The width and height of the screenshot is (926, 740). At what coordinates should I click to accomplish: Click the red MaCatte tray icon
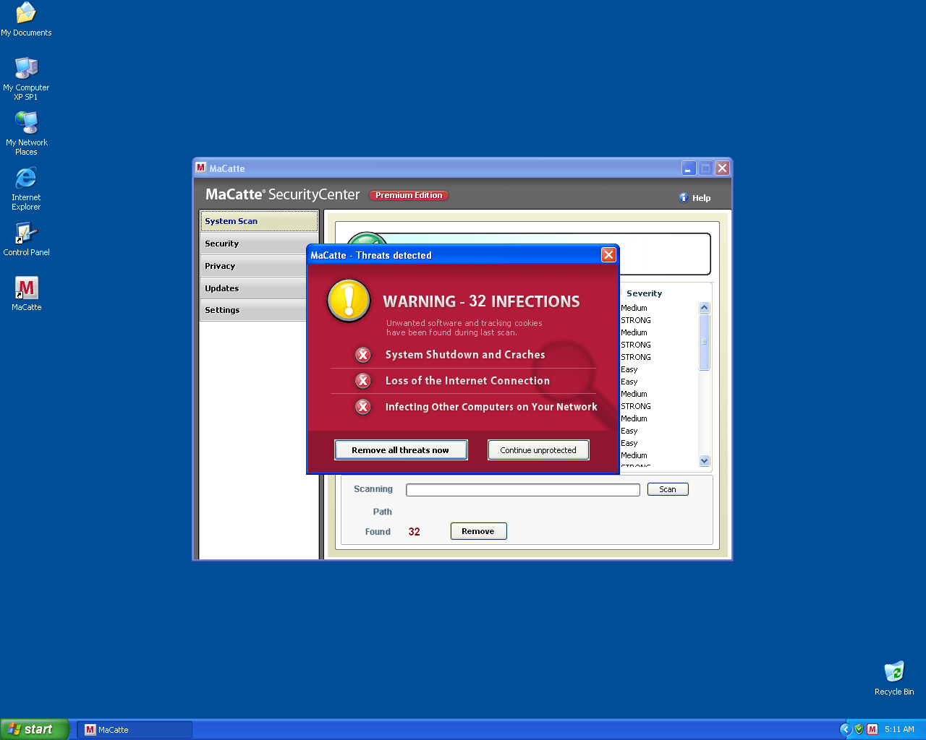coord(872,729)
